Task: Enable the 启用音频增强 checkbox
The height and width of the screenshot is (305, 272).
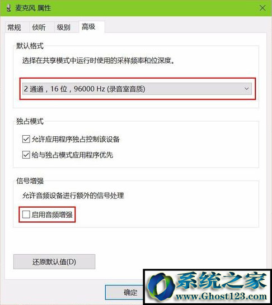Action: [26, 215]
